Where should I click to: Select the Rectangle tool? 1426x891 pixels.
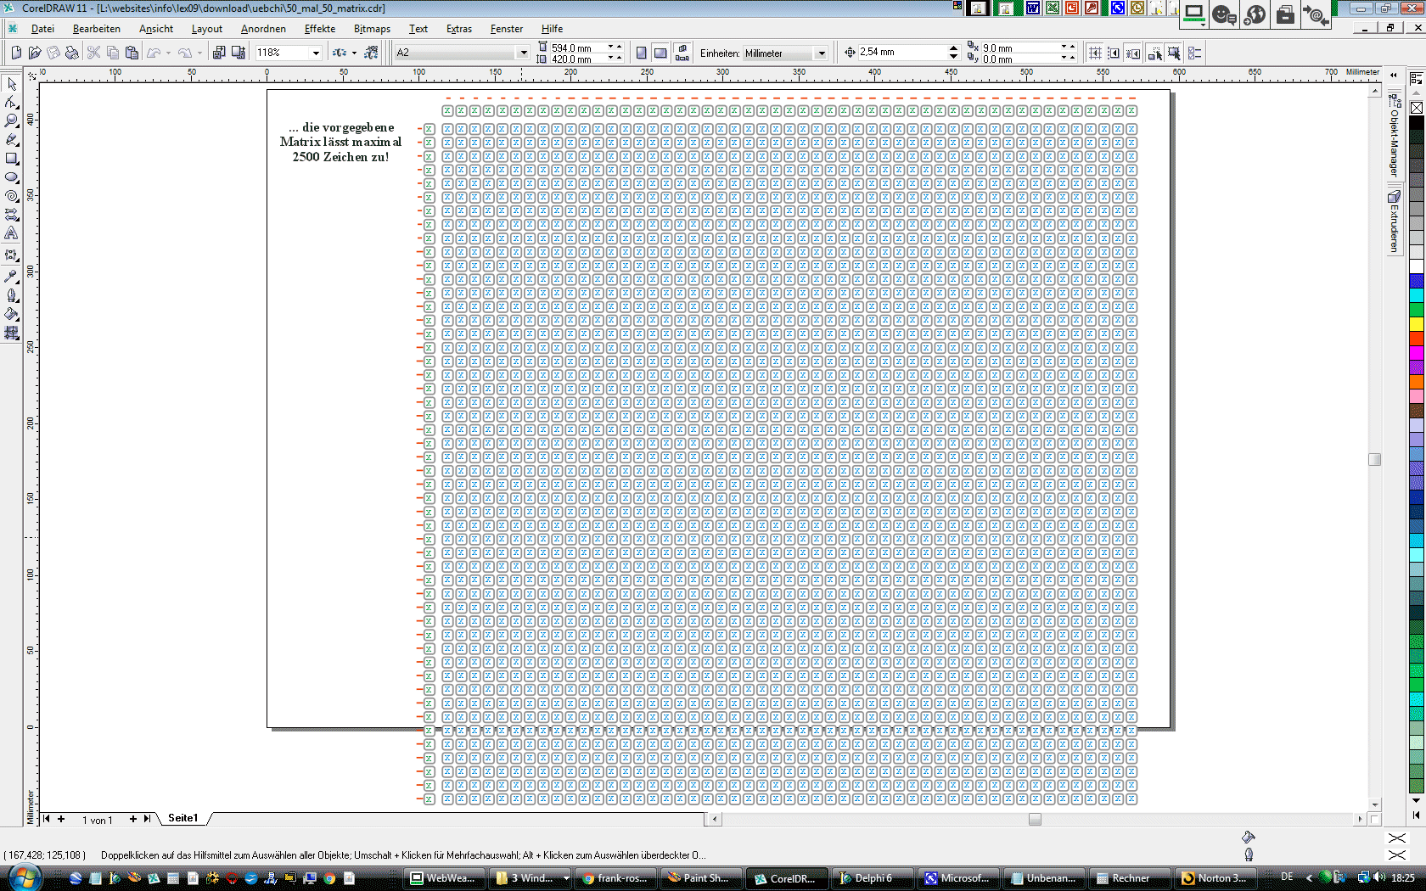[12, 159]
